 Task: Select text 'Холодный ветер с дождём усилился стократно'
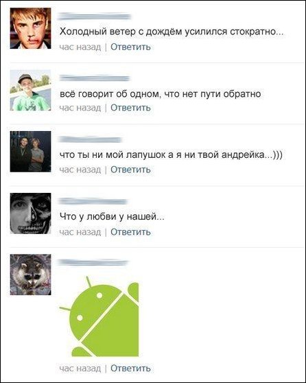pyautogui.click(x=168, y=32)
